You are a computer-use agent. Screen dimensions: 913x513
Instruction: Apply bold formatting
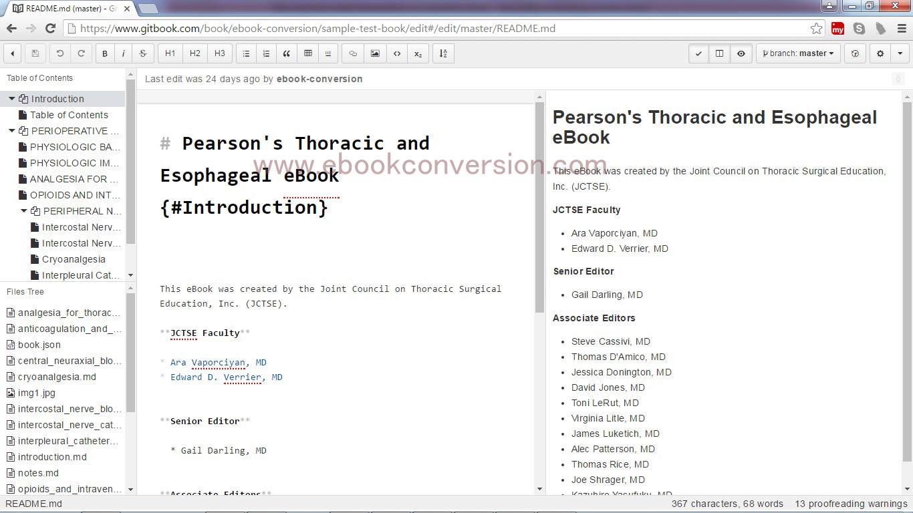105,53
